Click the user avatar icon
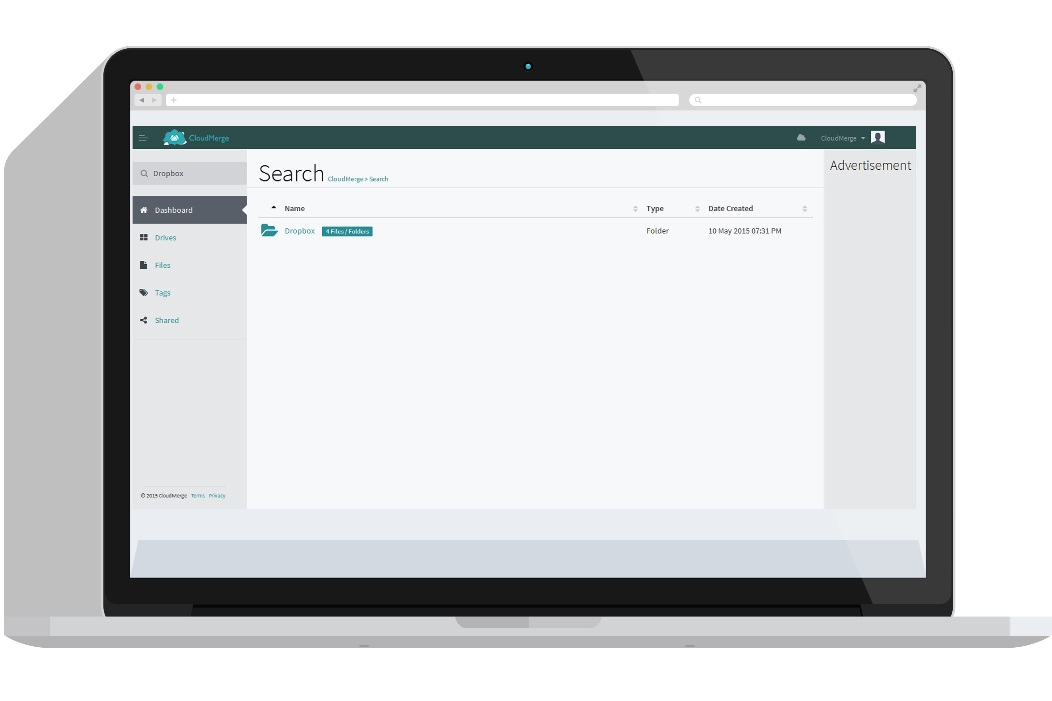The height and width of the screenshot is (701, 1052). point(878,137)
